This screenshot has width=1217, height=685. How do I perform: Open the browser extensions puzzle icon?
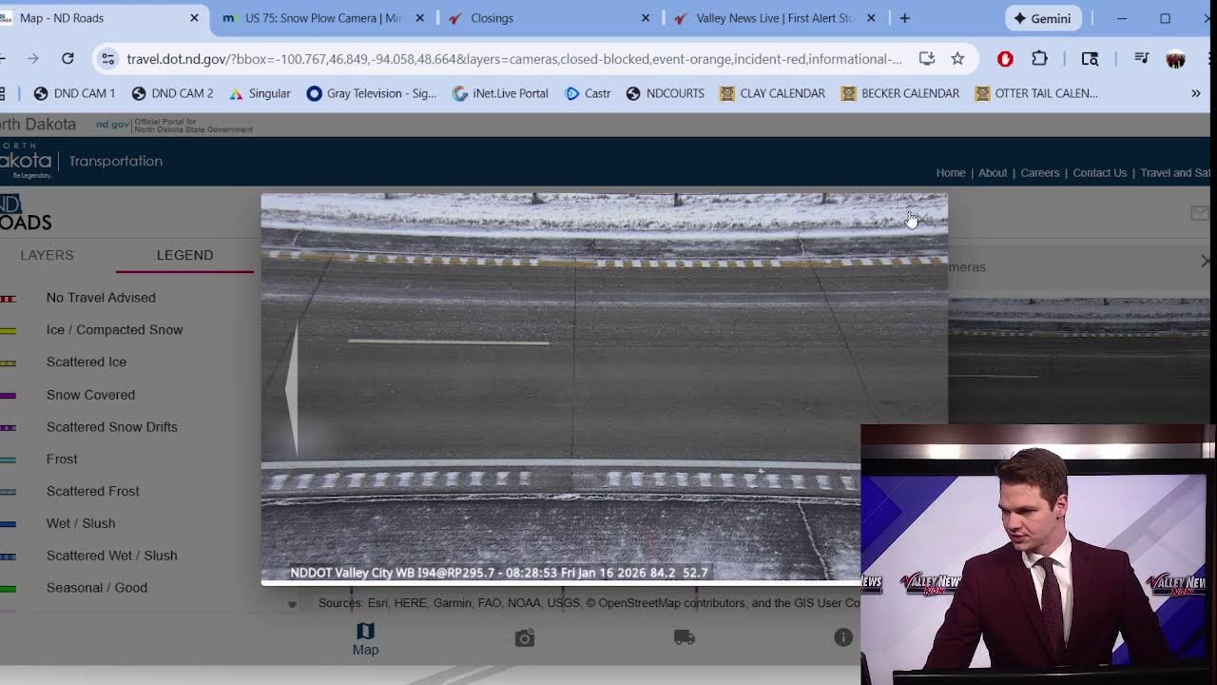(x=1039, y=59)
